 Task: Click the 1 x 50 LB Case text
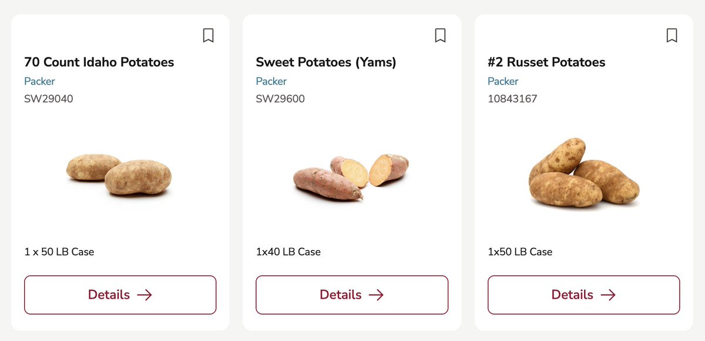[x=59, y=252]
